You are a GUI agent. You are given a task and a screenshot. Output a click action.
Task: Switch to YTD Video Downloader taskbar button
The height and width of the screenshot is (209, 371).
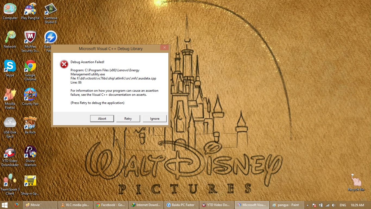click(216, 205)
